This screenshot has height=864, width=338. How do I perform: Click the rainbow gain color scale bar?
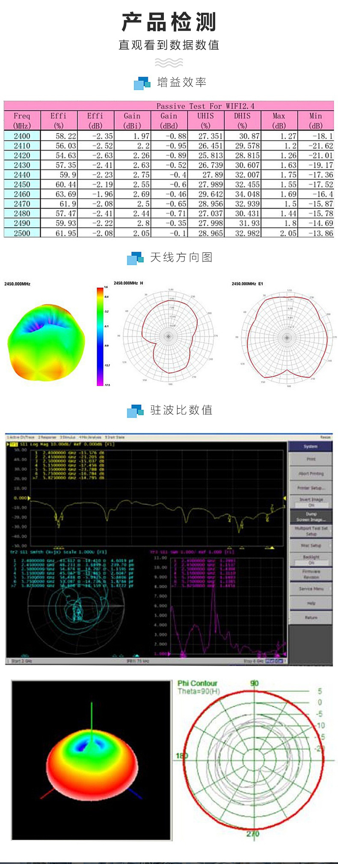pos(100,336)
